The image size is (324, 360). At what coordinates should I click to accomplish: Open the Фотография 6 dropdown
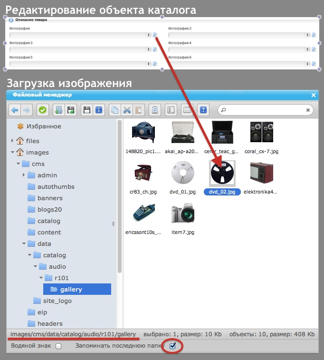point(239,64)
